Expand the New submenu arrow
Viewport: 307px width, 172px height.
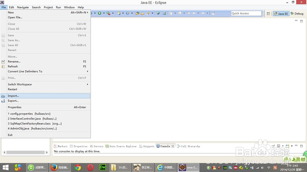pyautogui.click(x=87, y=12)
